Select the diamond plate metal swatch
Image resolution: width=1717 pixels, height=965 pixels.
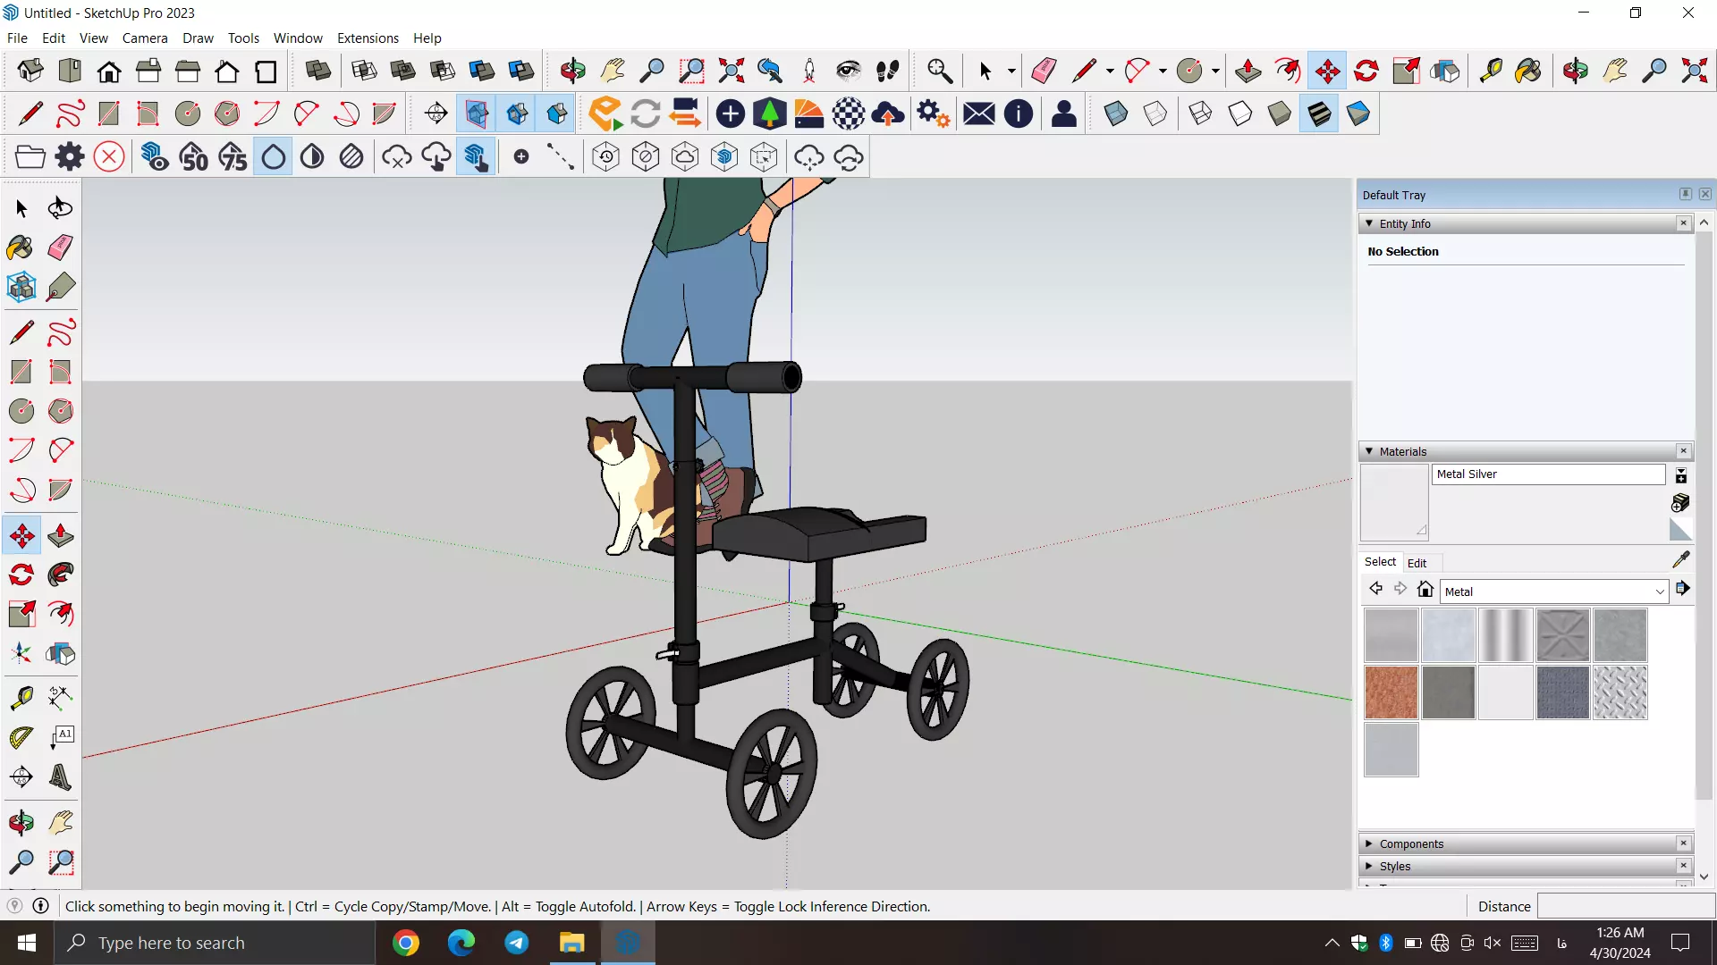1620,692
